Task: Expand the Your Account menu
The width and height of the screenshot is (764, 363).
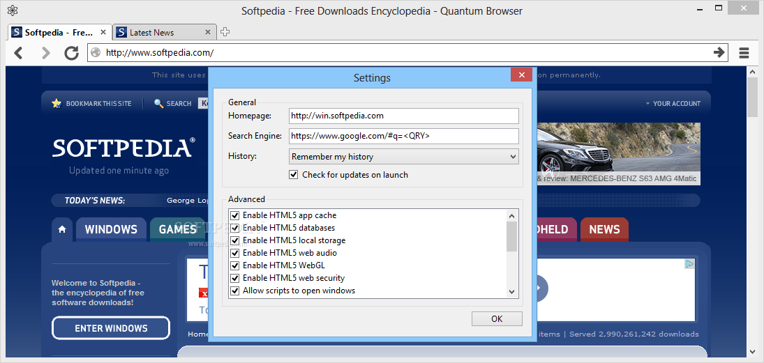Action: pyautogui.click(x=673, y=103)
